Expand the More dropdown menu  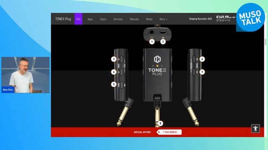[x=163, y=19]
